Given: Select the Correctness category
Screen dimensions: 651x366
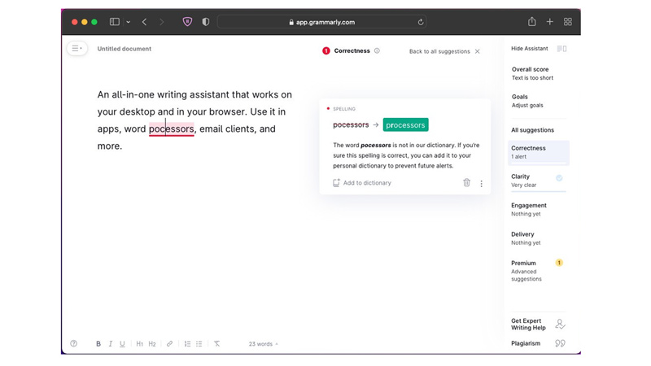Looking at the screenshot, I should (538, 152).
